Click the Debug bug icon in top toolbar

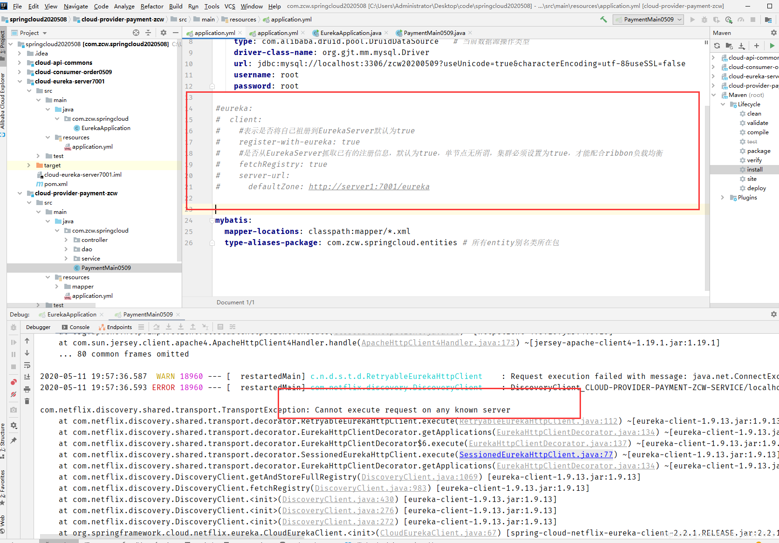704,20
